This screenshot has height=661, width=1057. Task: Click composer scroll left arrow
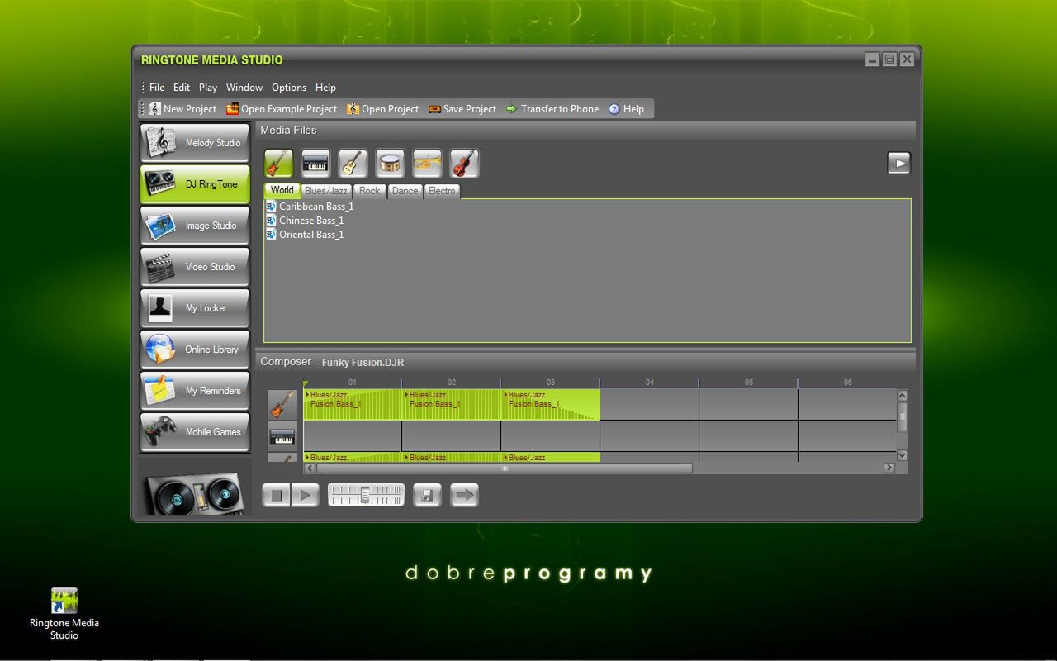point(310,468)
